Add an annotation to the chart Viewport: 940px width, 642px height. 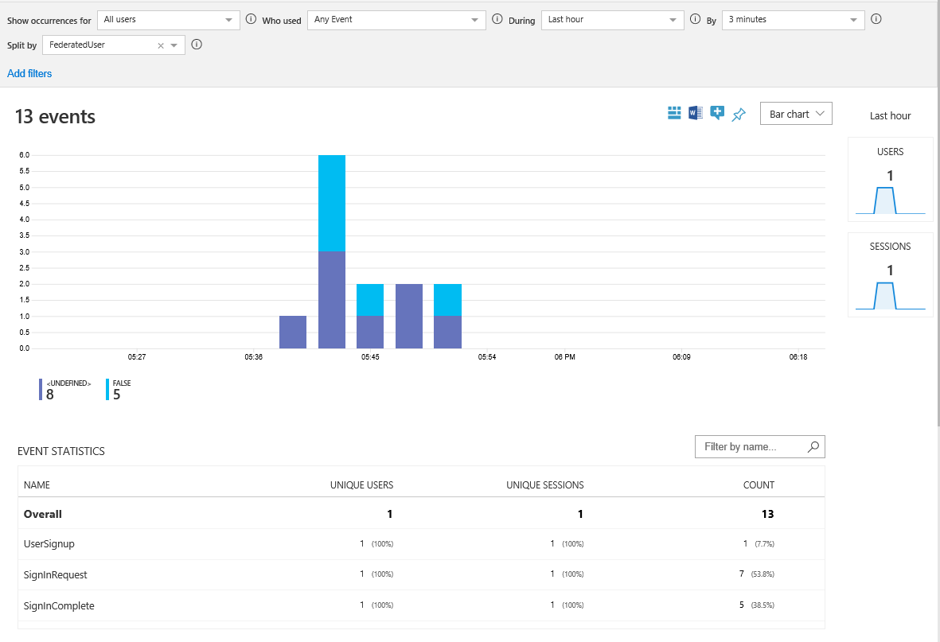tap(716, 113)
